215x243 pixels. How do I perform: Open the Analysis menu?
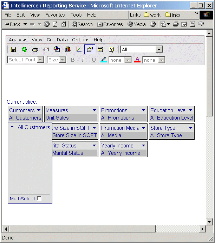pos(18,40)
